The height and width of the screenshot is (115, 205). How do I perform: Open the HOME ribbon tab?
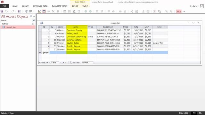(x=14, y=6)
